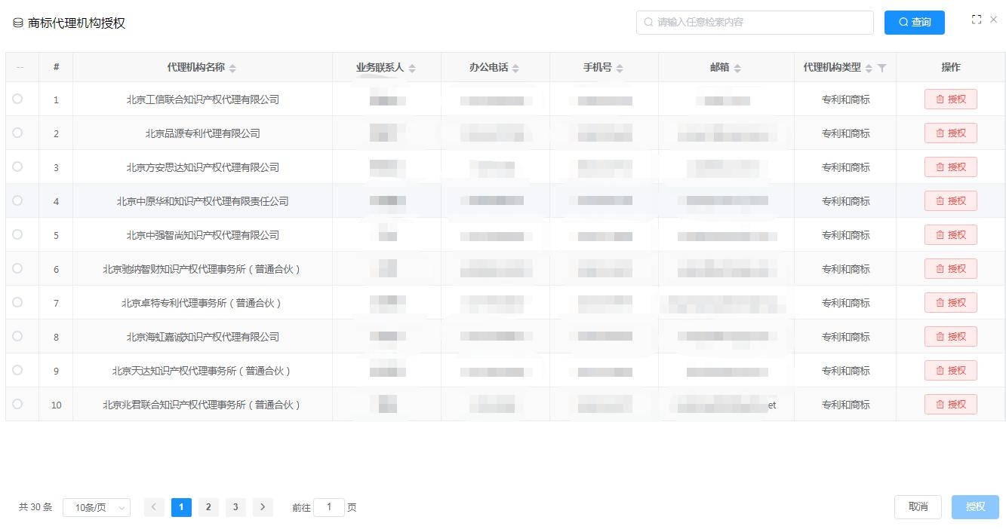Go to next page arrow
Viewport: 1006px width, 529px height.
coord(263,507)
